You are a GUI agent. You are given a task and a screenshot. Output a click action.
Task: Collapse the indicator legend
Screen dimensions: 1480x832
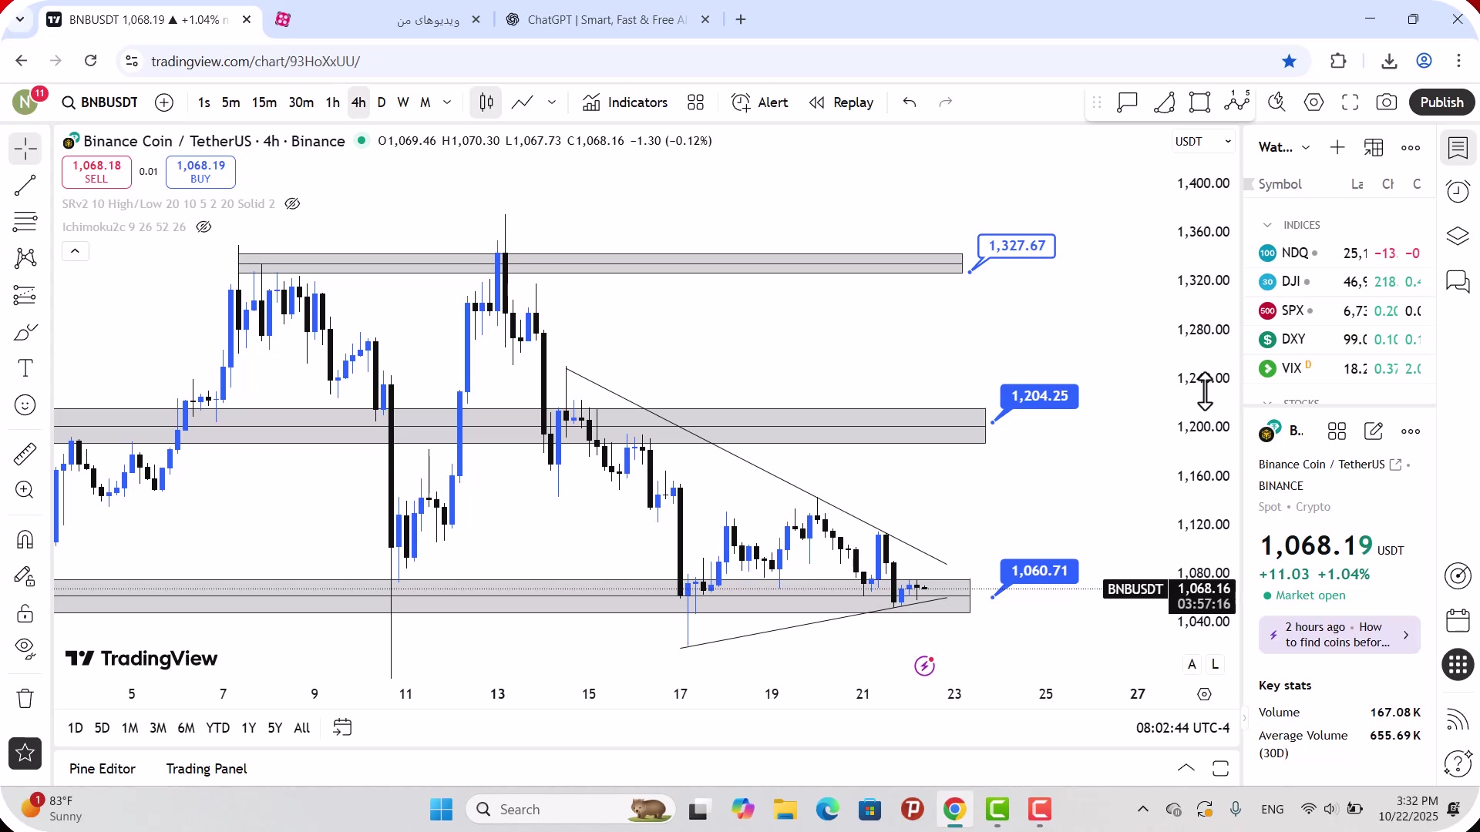(x=76, y=251)
